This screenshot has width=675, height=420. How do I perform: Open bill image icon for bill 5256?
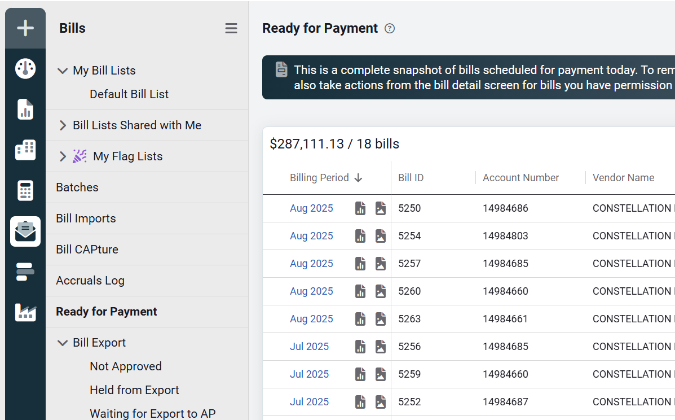tap(381, 347)
